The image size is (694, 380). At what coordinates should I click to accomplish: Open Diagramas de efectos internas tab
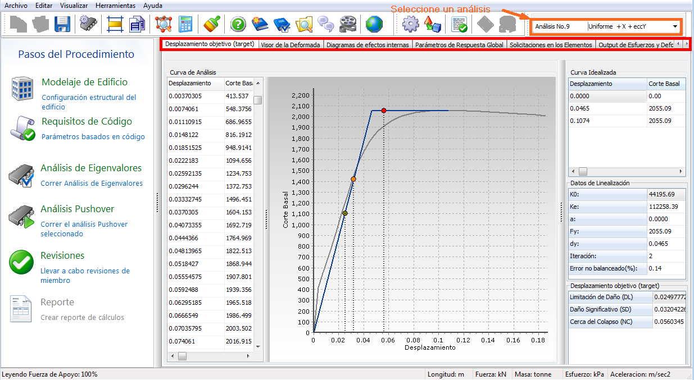[368, 44]
